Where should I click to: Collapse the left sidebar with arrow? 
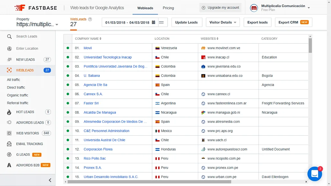pos(50,180)
